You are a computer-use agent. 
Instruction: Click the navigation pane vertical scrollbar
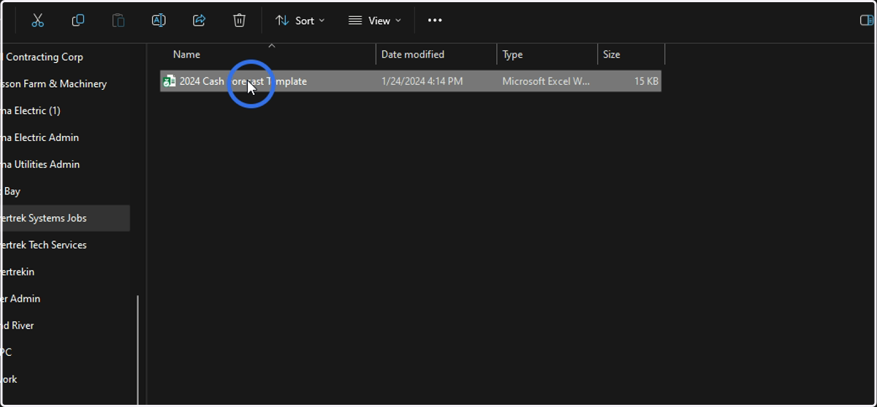(x=137, y=350)
